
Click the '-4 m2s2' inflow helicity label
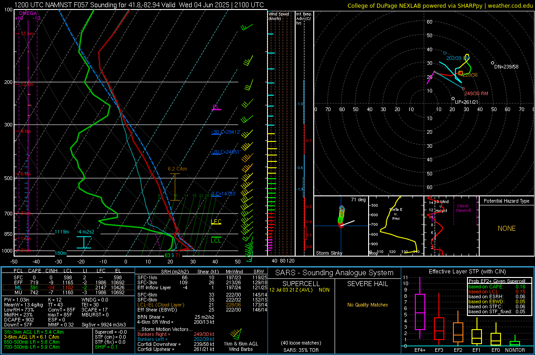click(x=85, y=232)
